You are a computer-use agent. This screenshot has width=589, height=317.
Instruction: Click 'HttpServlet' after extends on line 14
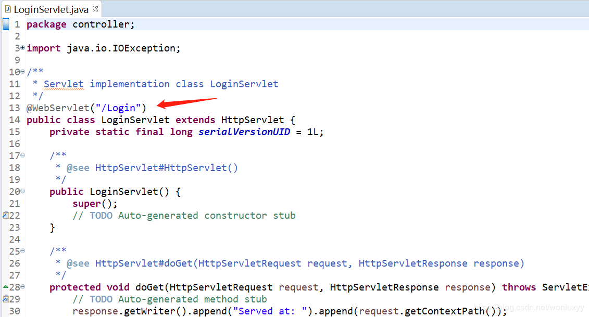253,120
